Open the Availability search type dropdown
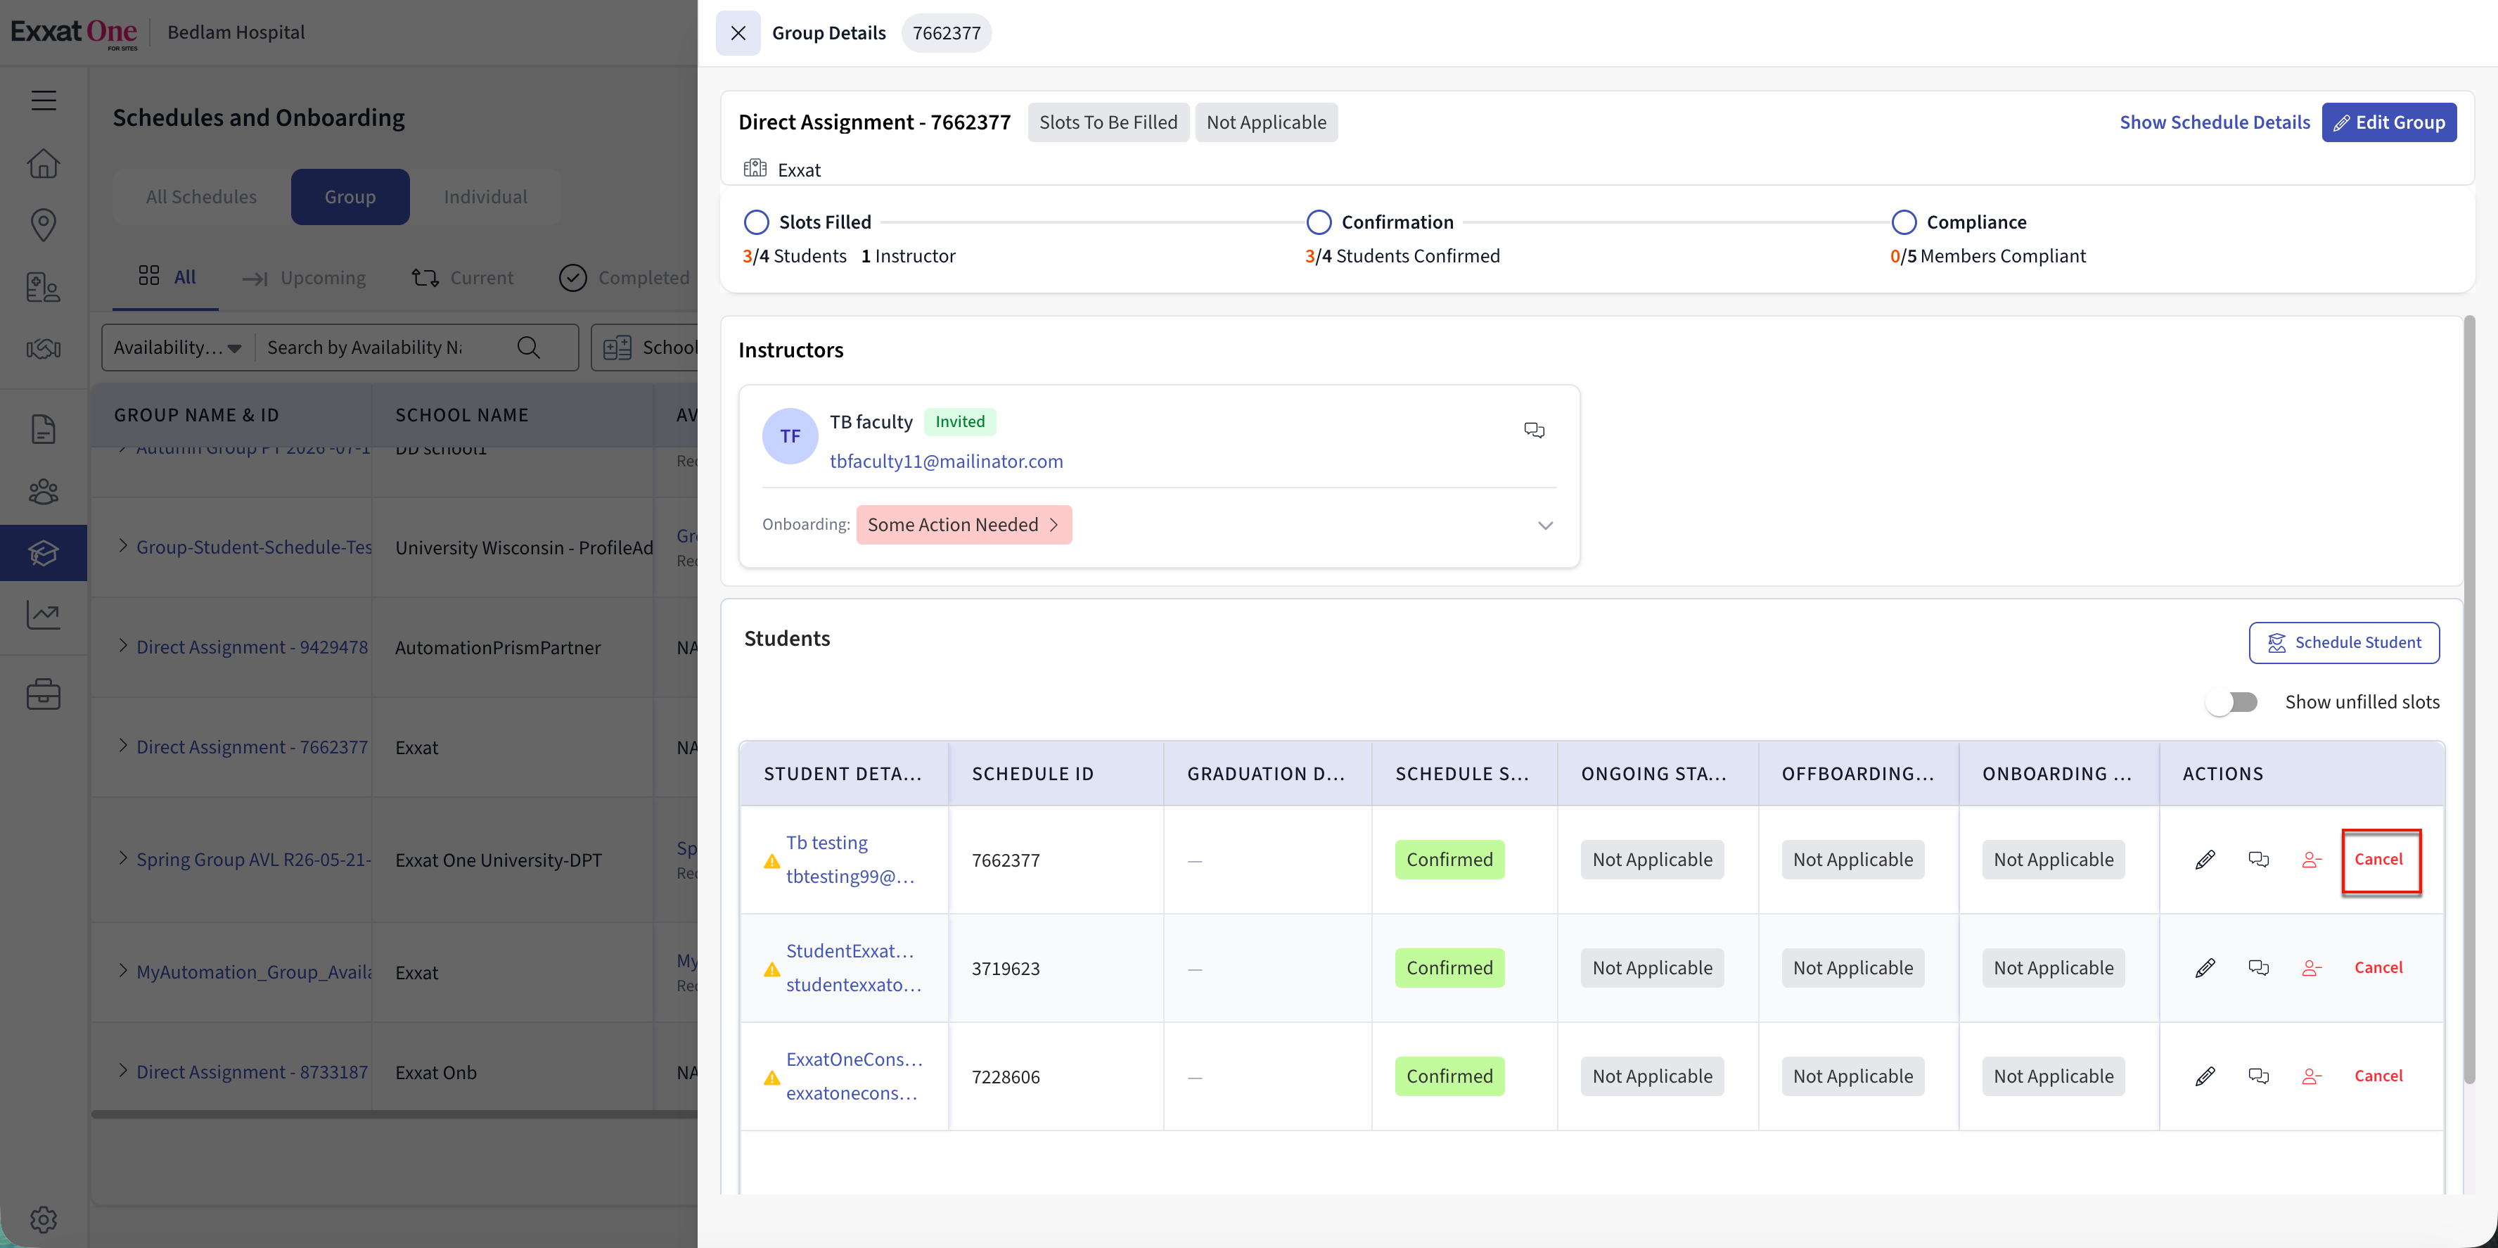This screenshot has width=2498, height=1248. point(177,347)
